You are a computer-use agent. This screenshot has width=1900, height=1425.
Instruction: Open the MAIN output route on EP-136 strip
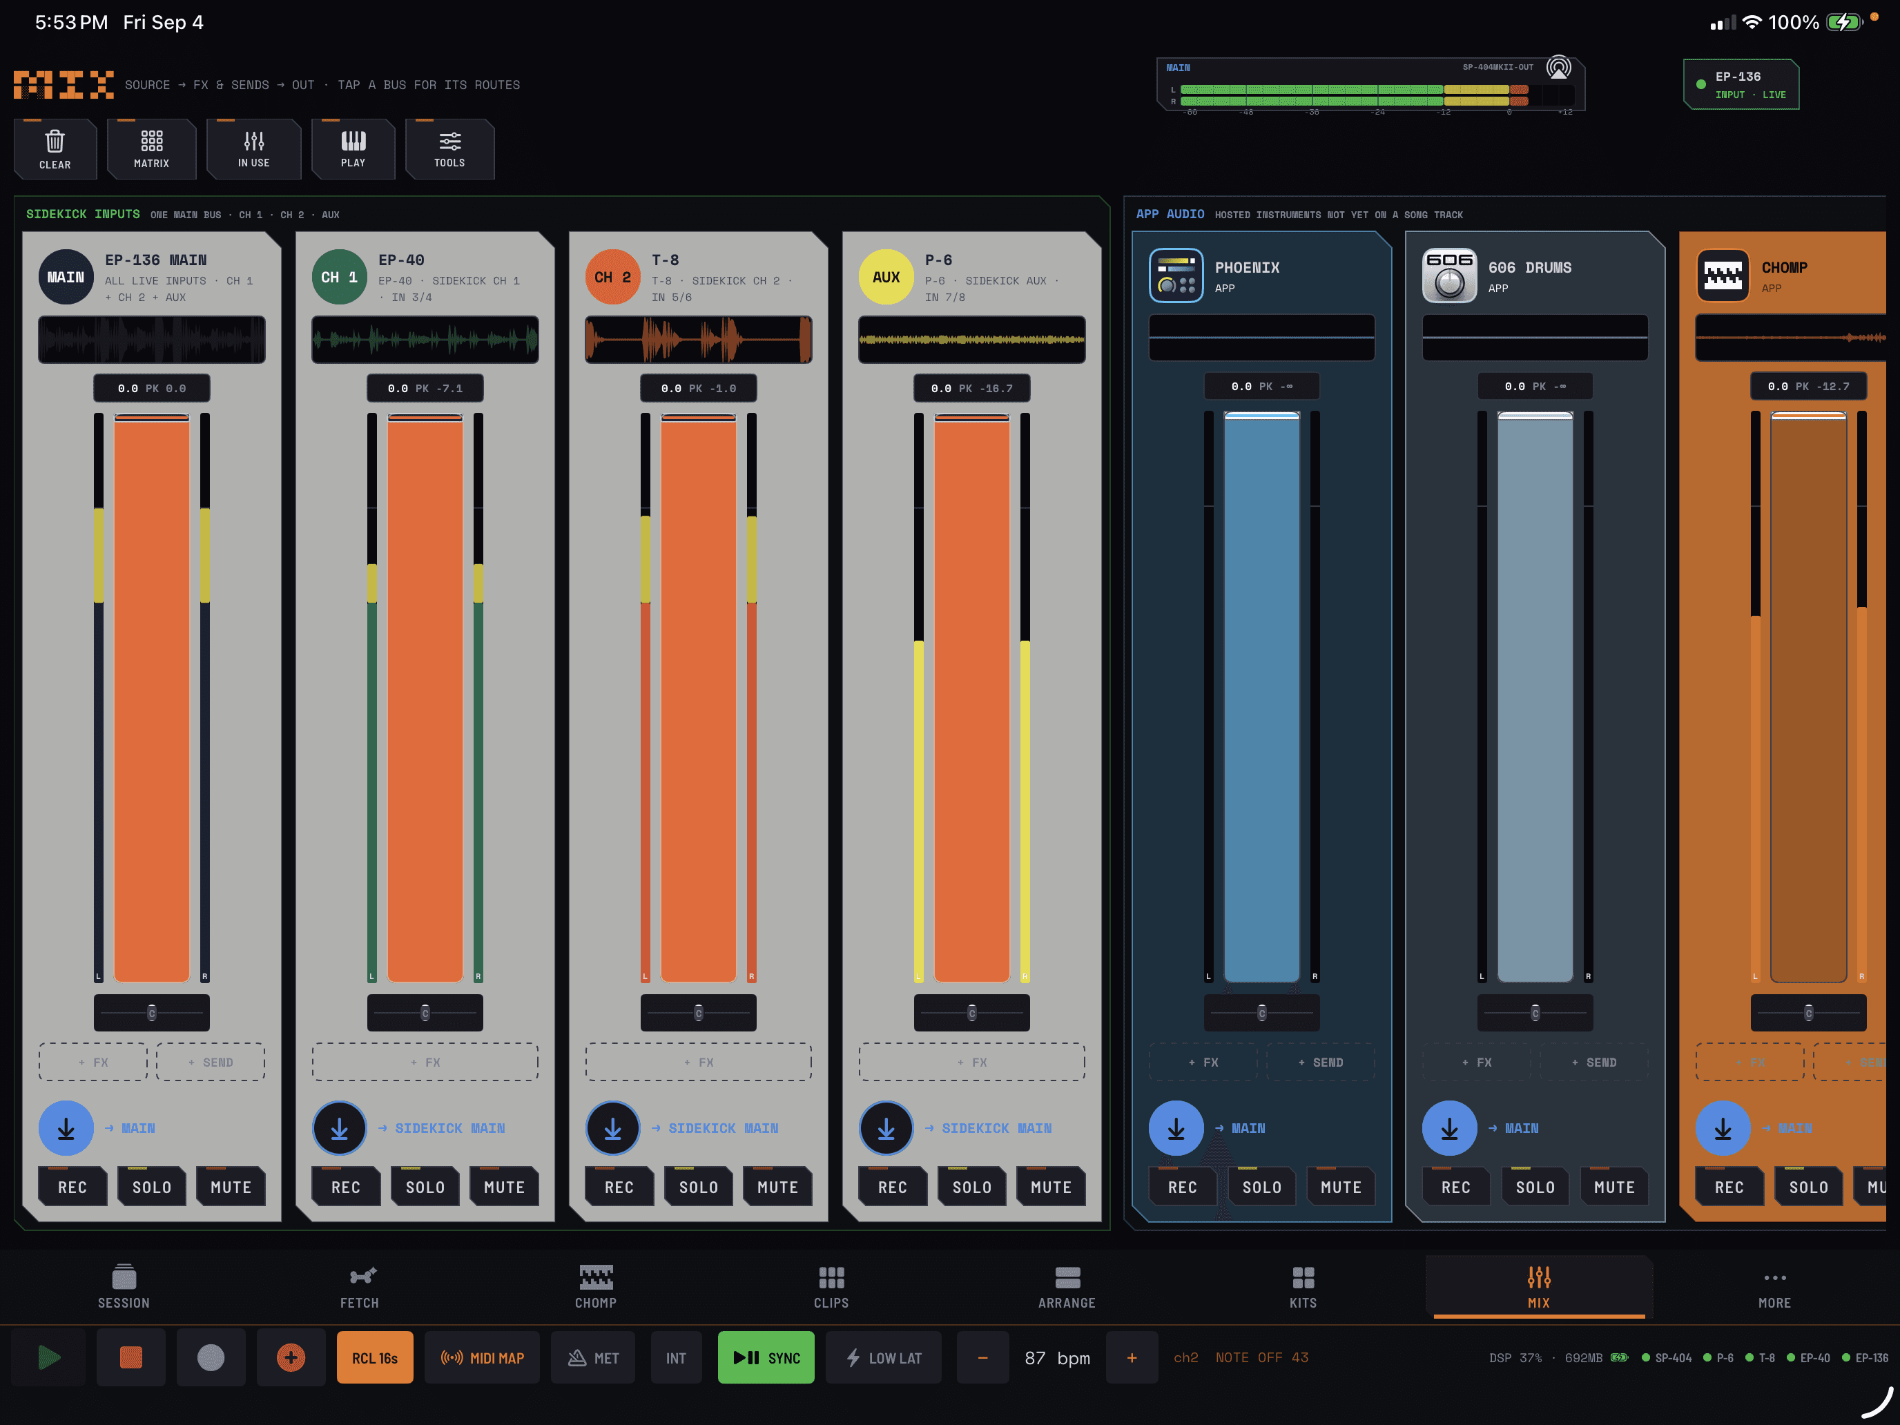coord(130,1128)
